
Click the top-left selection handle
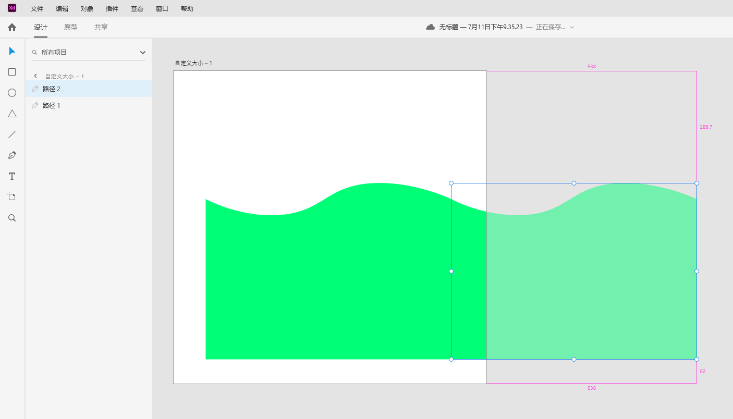(x=451, y=183)
